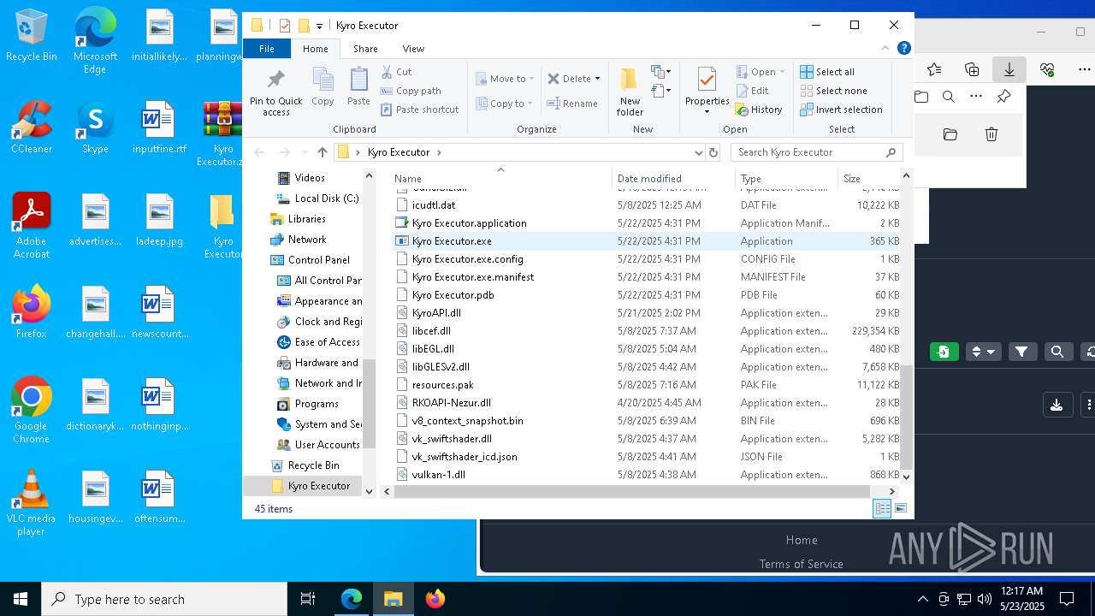Click Select none in ribbon
Viewport: 1095px width, 616px height.
[x=833, y=91]
